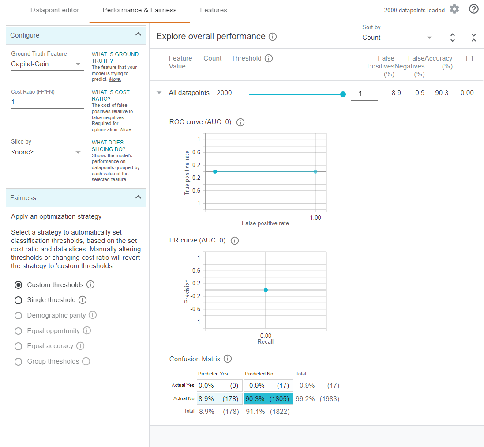Click the Threshold column info icon

click(x=269, y=58)
